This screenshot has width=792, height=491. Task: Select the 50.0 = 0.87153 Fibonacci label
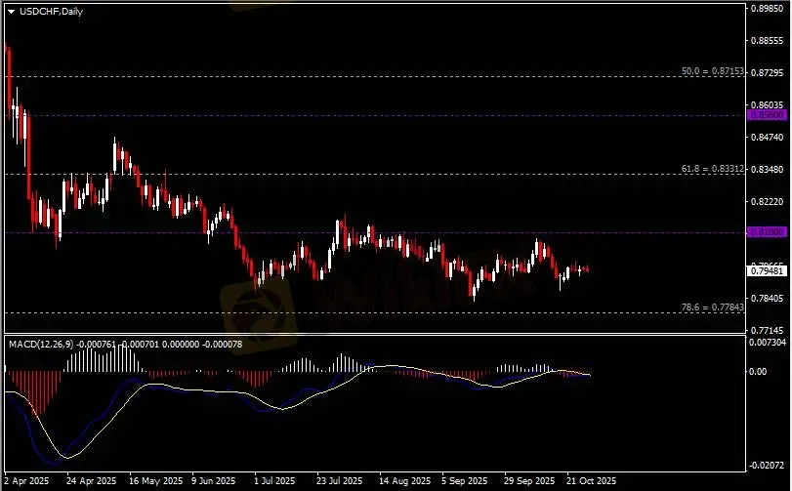[x=712, y=71]
